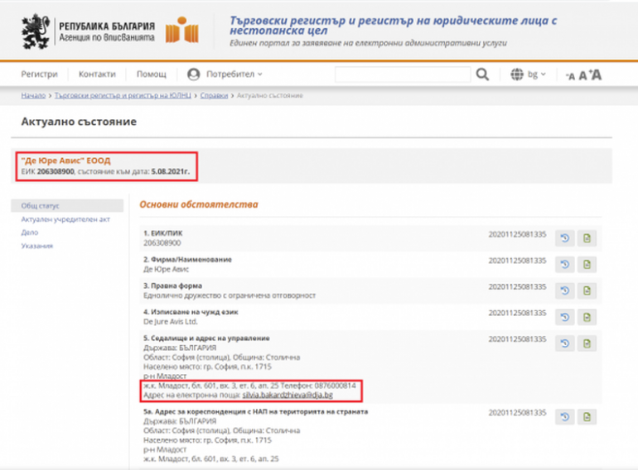Open the Контакти menu item
Viewport: 638px width, 470px height.
pos(97,74)
